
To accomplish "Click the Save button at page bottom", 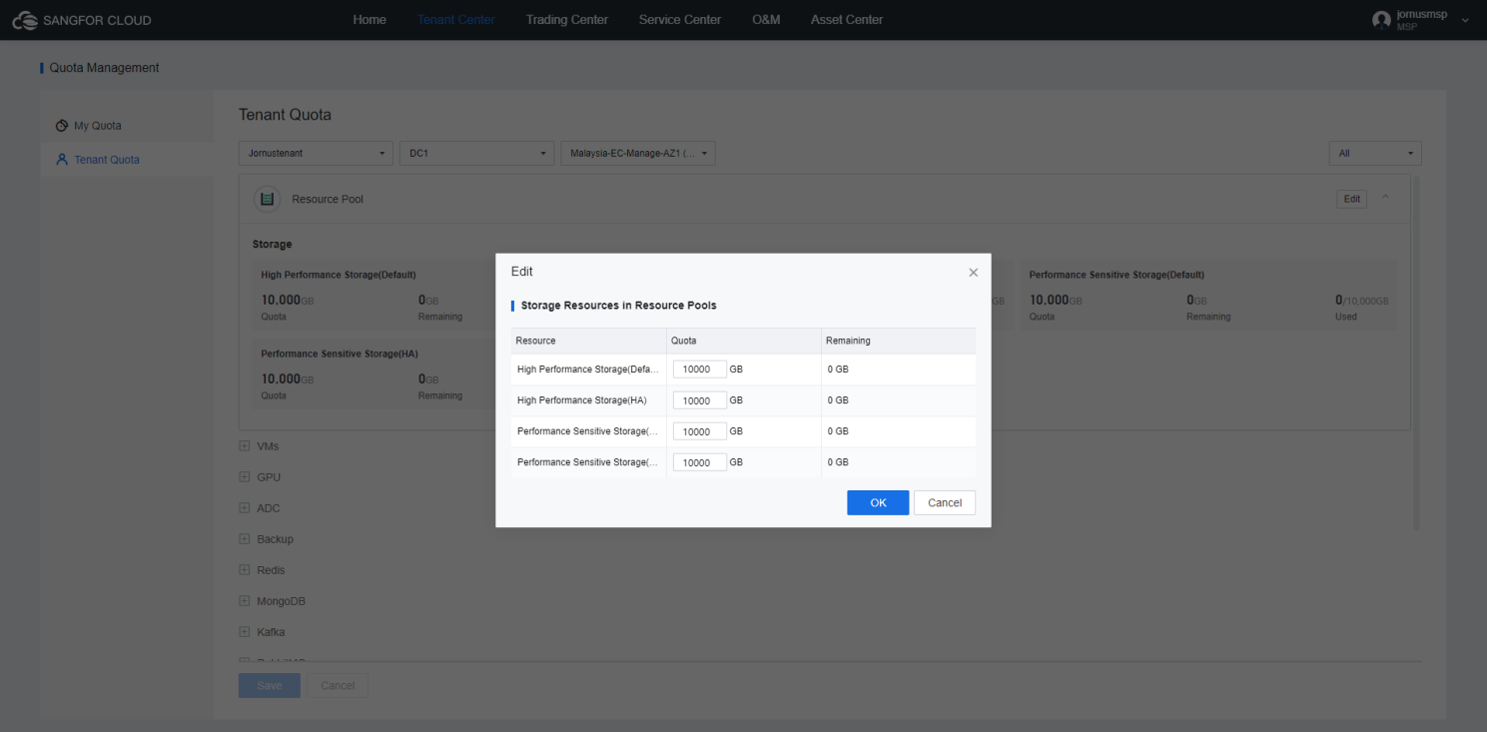I will [270, 685].
